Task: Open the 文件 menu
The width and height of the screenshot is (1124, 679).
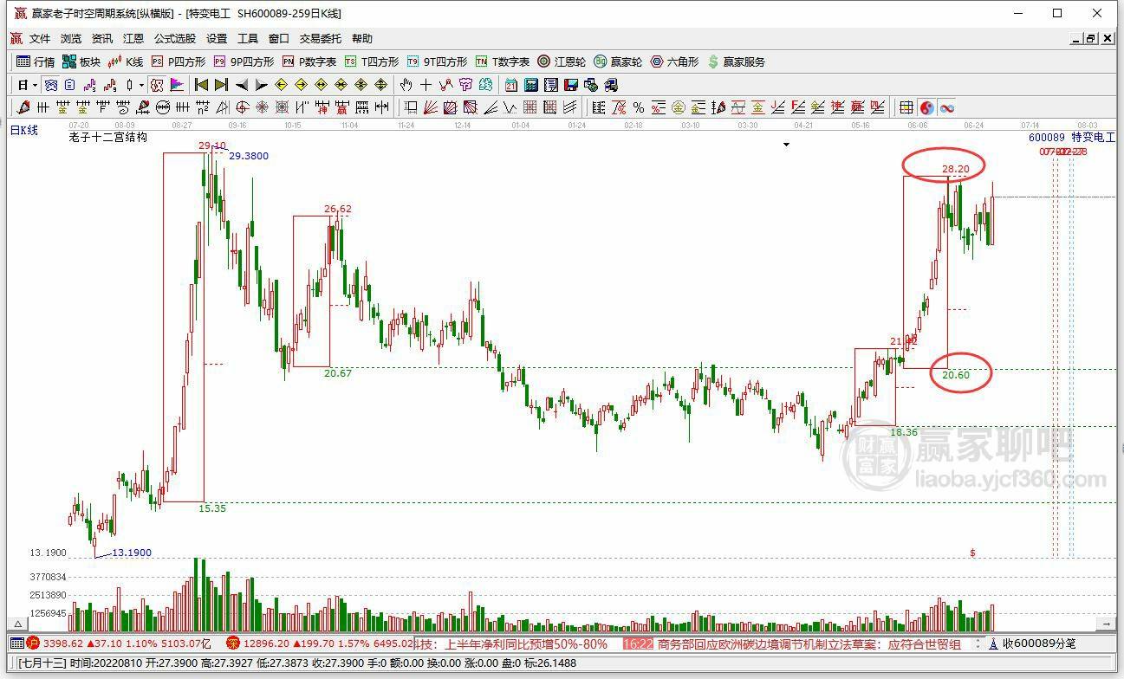Action: pyautogui.click(x=40, y=39)
